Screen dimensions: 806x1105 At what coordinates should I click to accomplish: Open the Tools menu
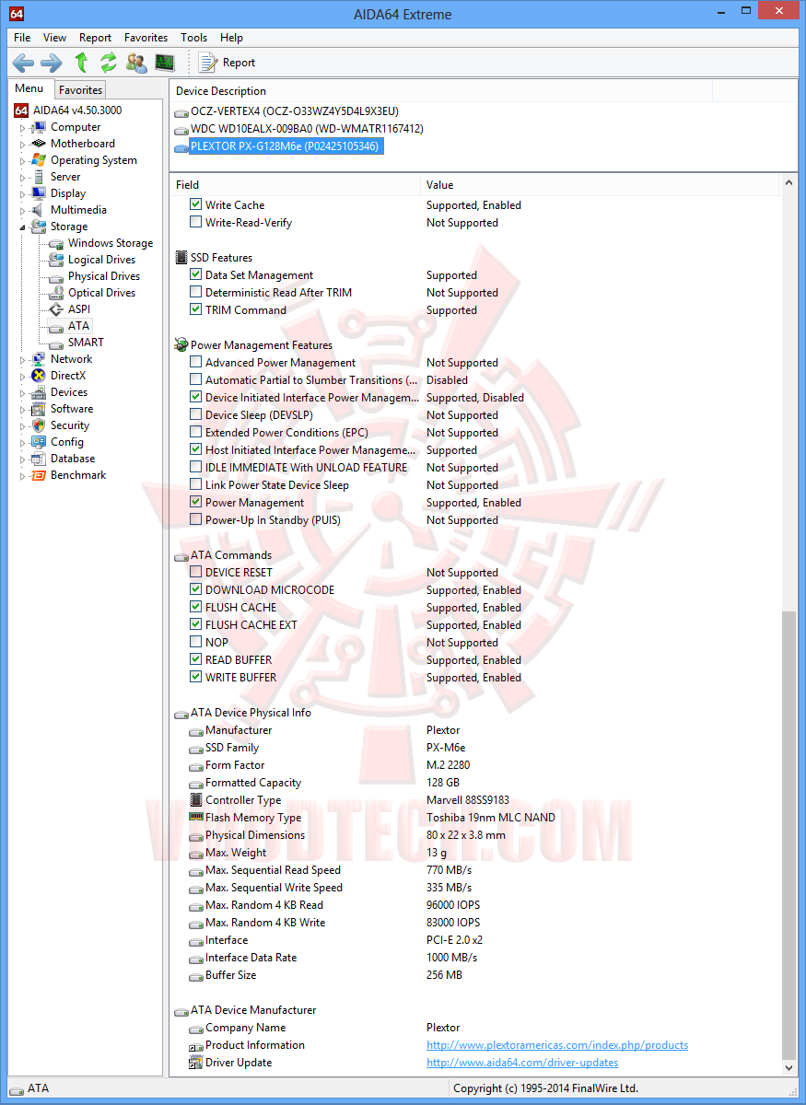pyautogui.click(x=193, y=38)
